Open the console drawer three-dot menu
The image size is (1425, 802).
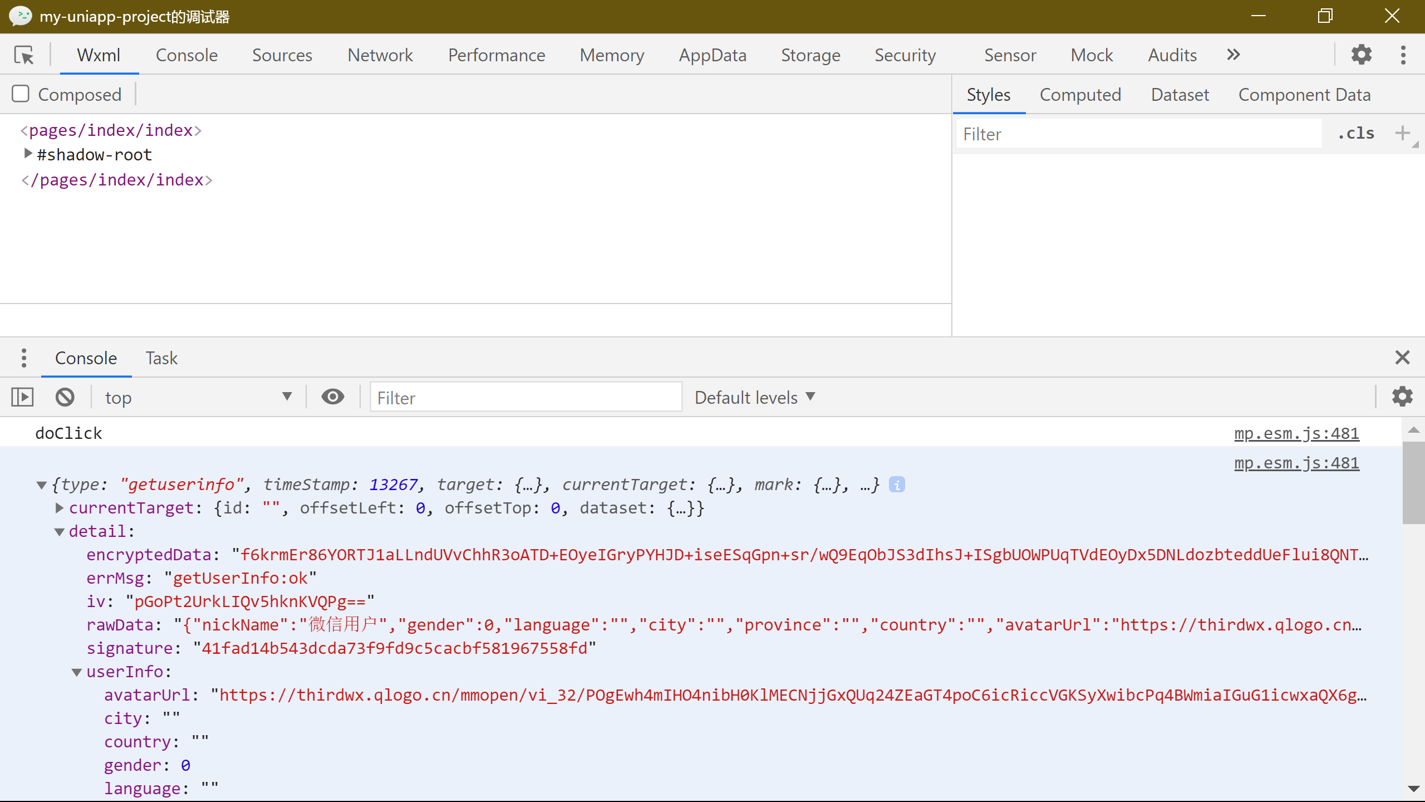coord(23,358)
